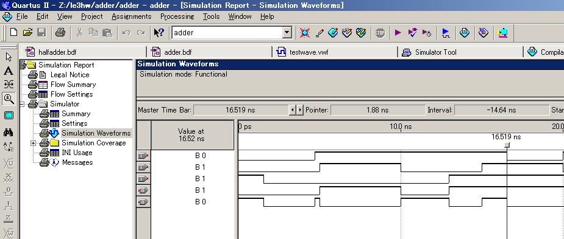
Task: Select Messages tree item
Action: (x=77, y=162)
